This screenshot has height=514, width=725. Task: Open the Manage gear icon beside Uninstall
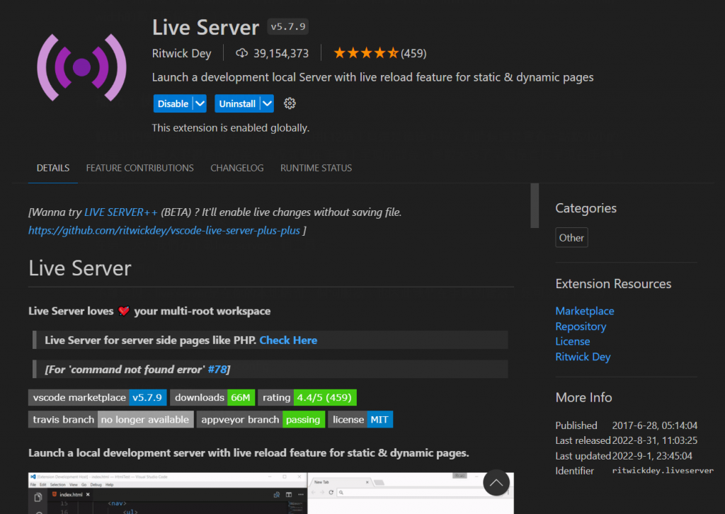point(290,103)
